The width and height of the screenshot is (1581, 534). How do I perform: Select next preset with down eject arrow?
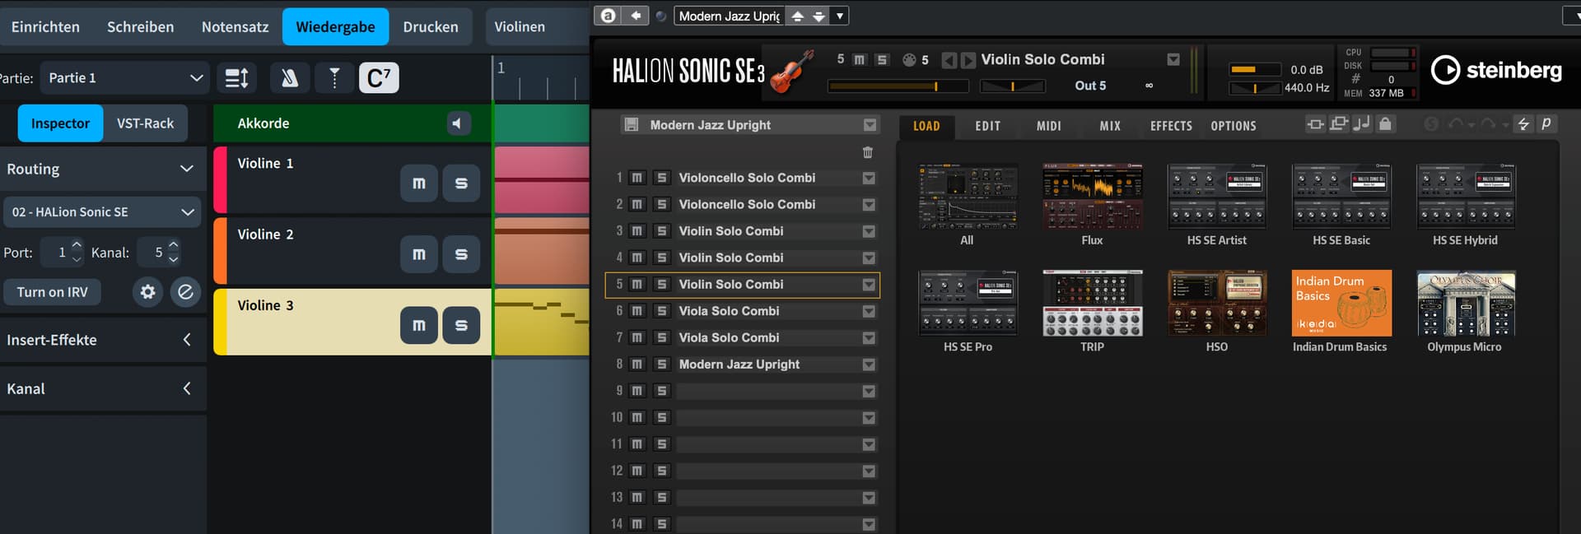pyautogui.click(x=818, y=16)
